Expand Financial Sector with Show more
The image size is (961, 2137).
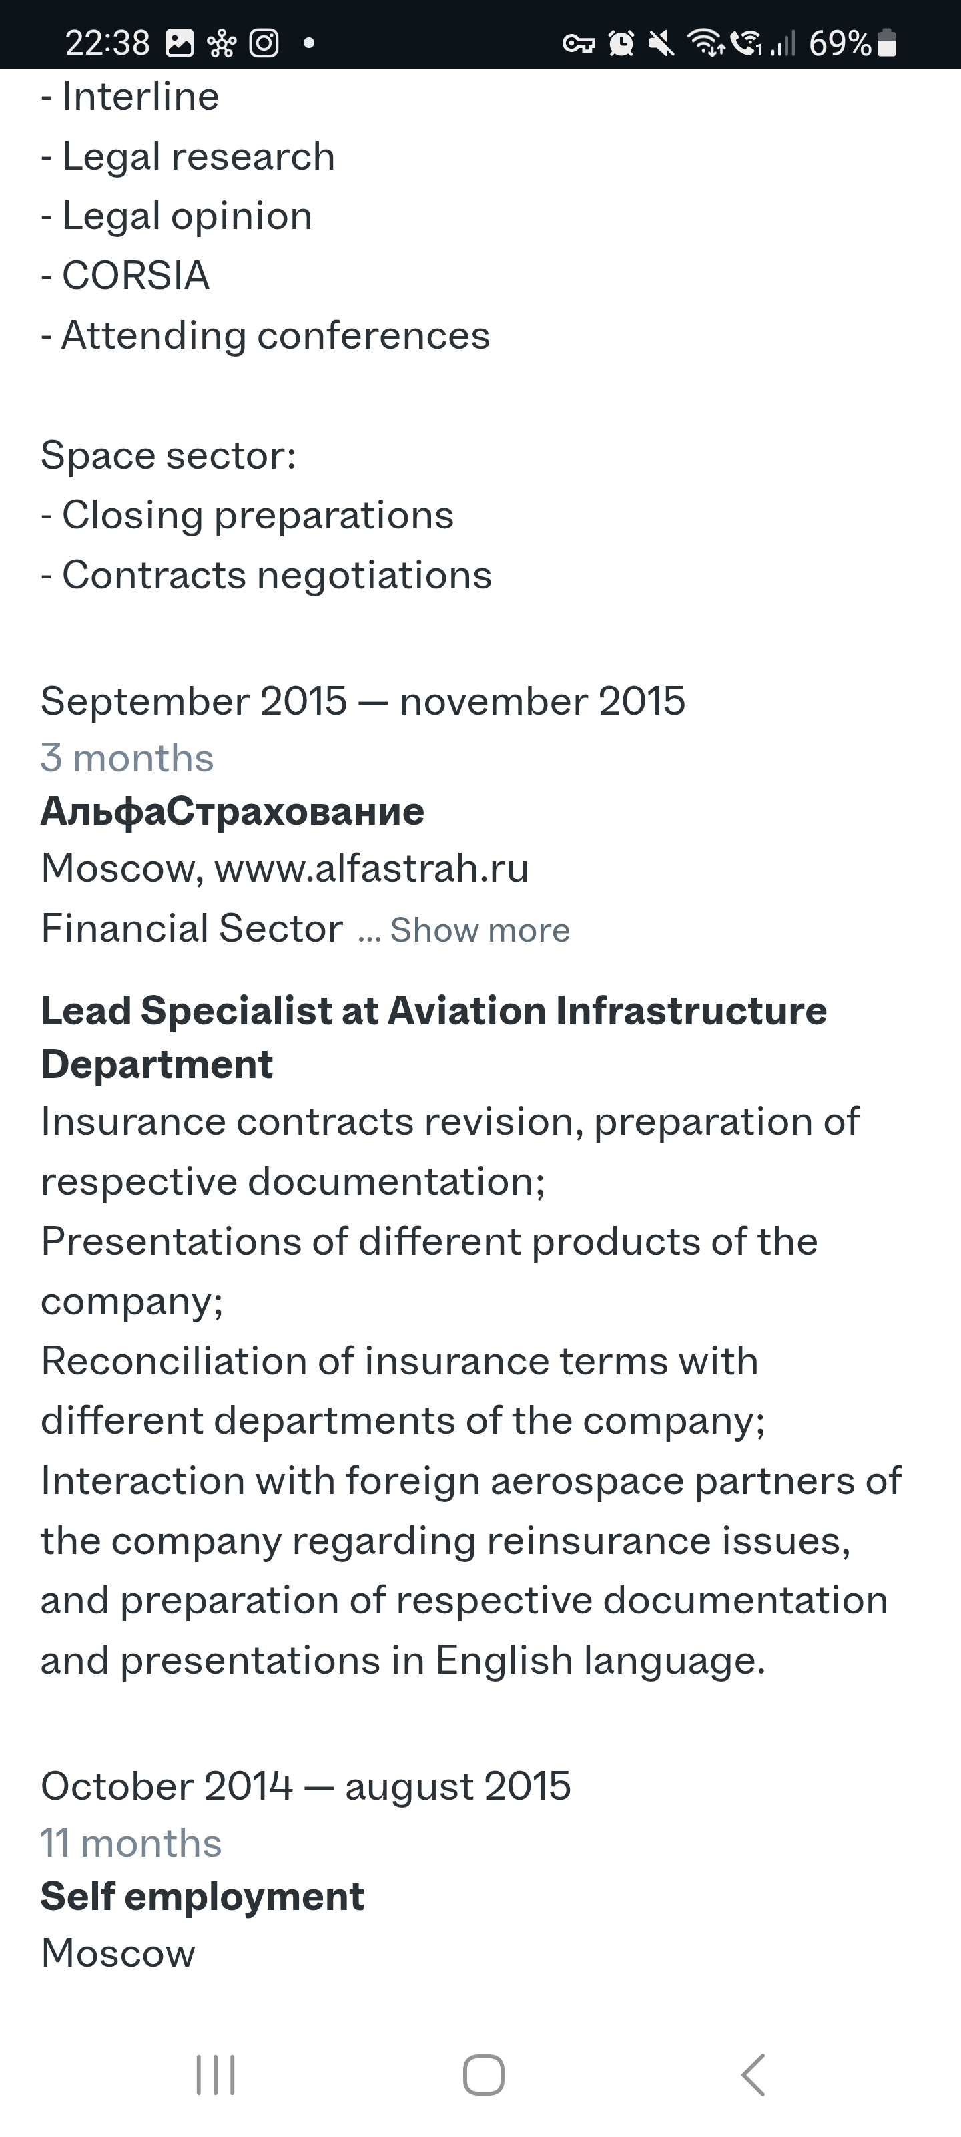pos(480,930)
